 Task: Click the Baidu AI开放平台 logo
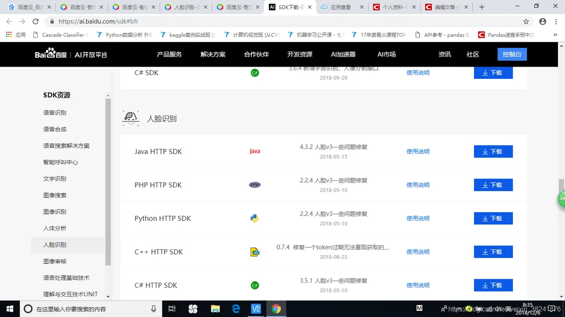coord(71,54)
